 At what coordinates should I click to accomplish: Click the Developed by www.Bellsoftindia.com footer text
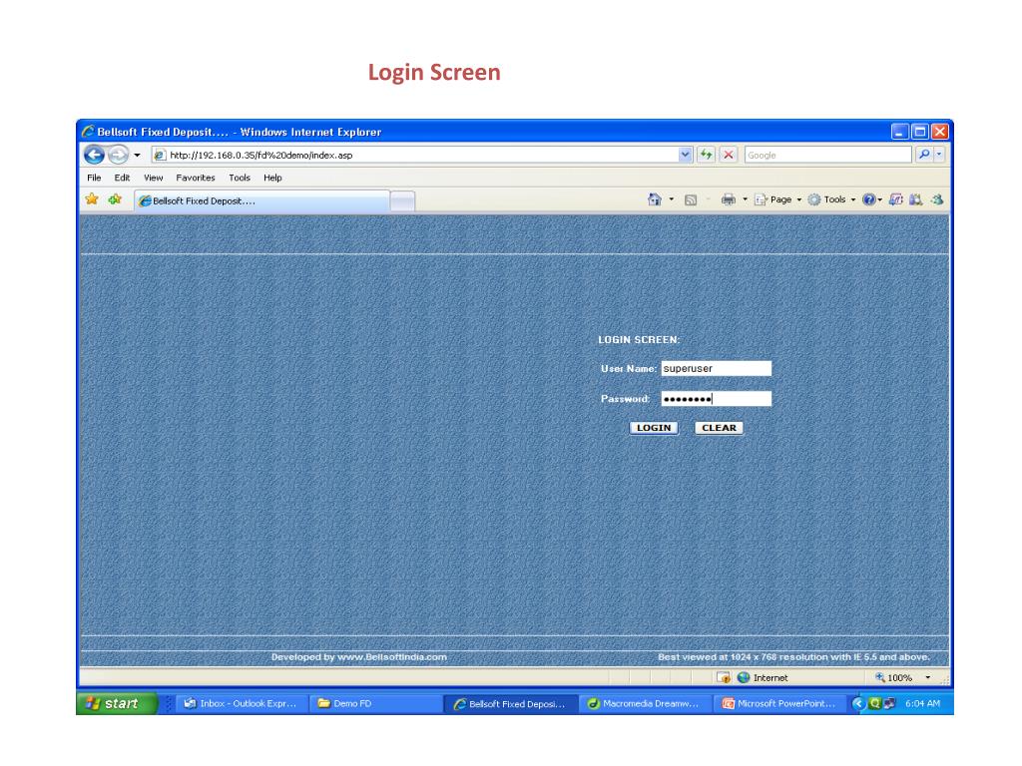pyautogui.click(x=359, y=657)
